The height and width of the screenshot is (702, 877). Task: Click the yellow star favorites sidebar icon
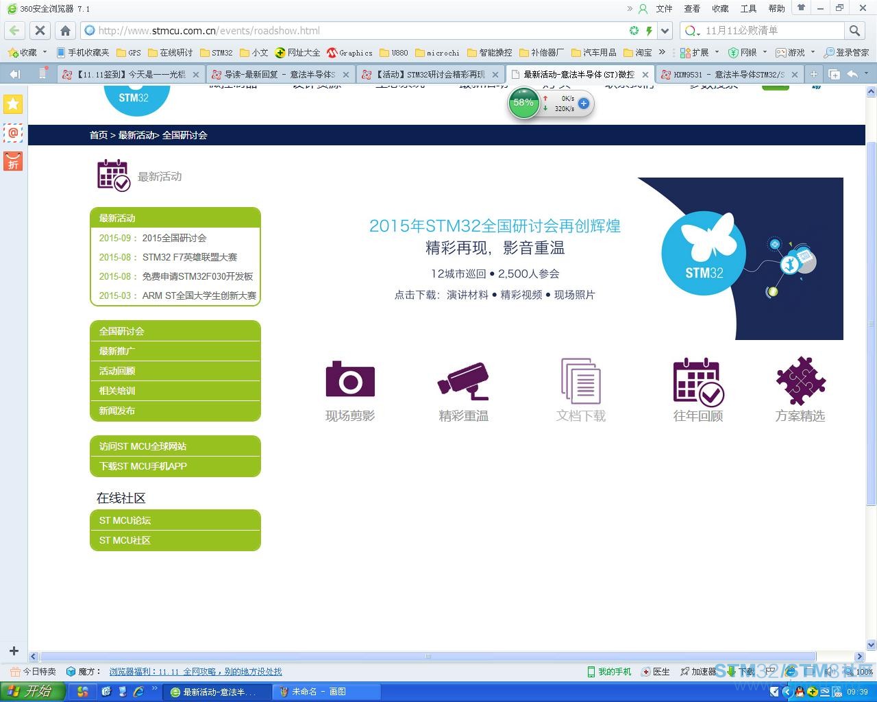tap(13, 104)
